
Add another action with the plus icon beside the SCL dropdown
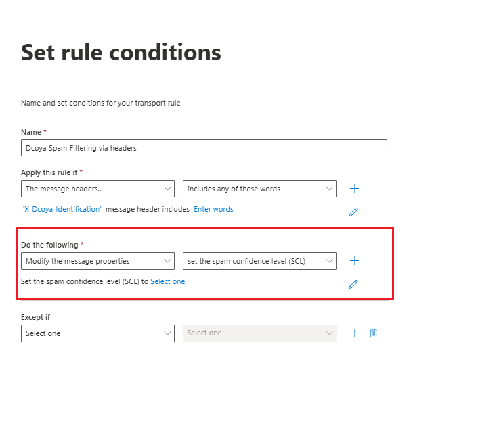[354, 260]
